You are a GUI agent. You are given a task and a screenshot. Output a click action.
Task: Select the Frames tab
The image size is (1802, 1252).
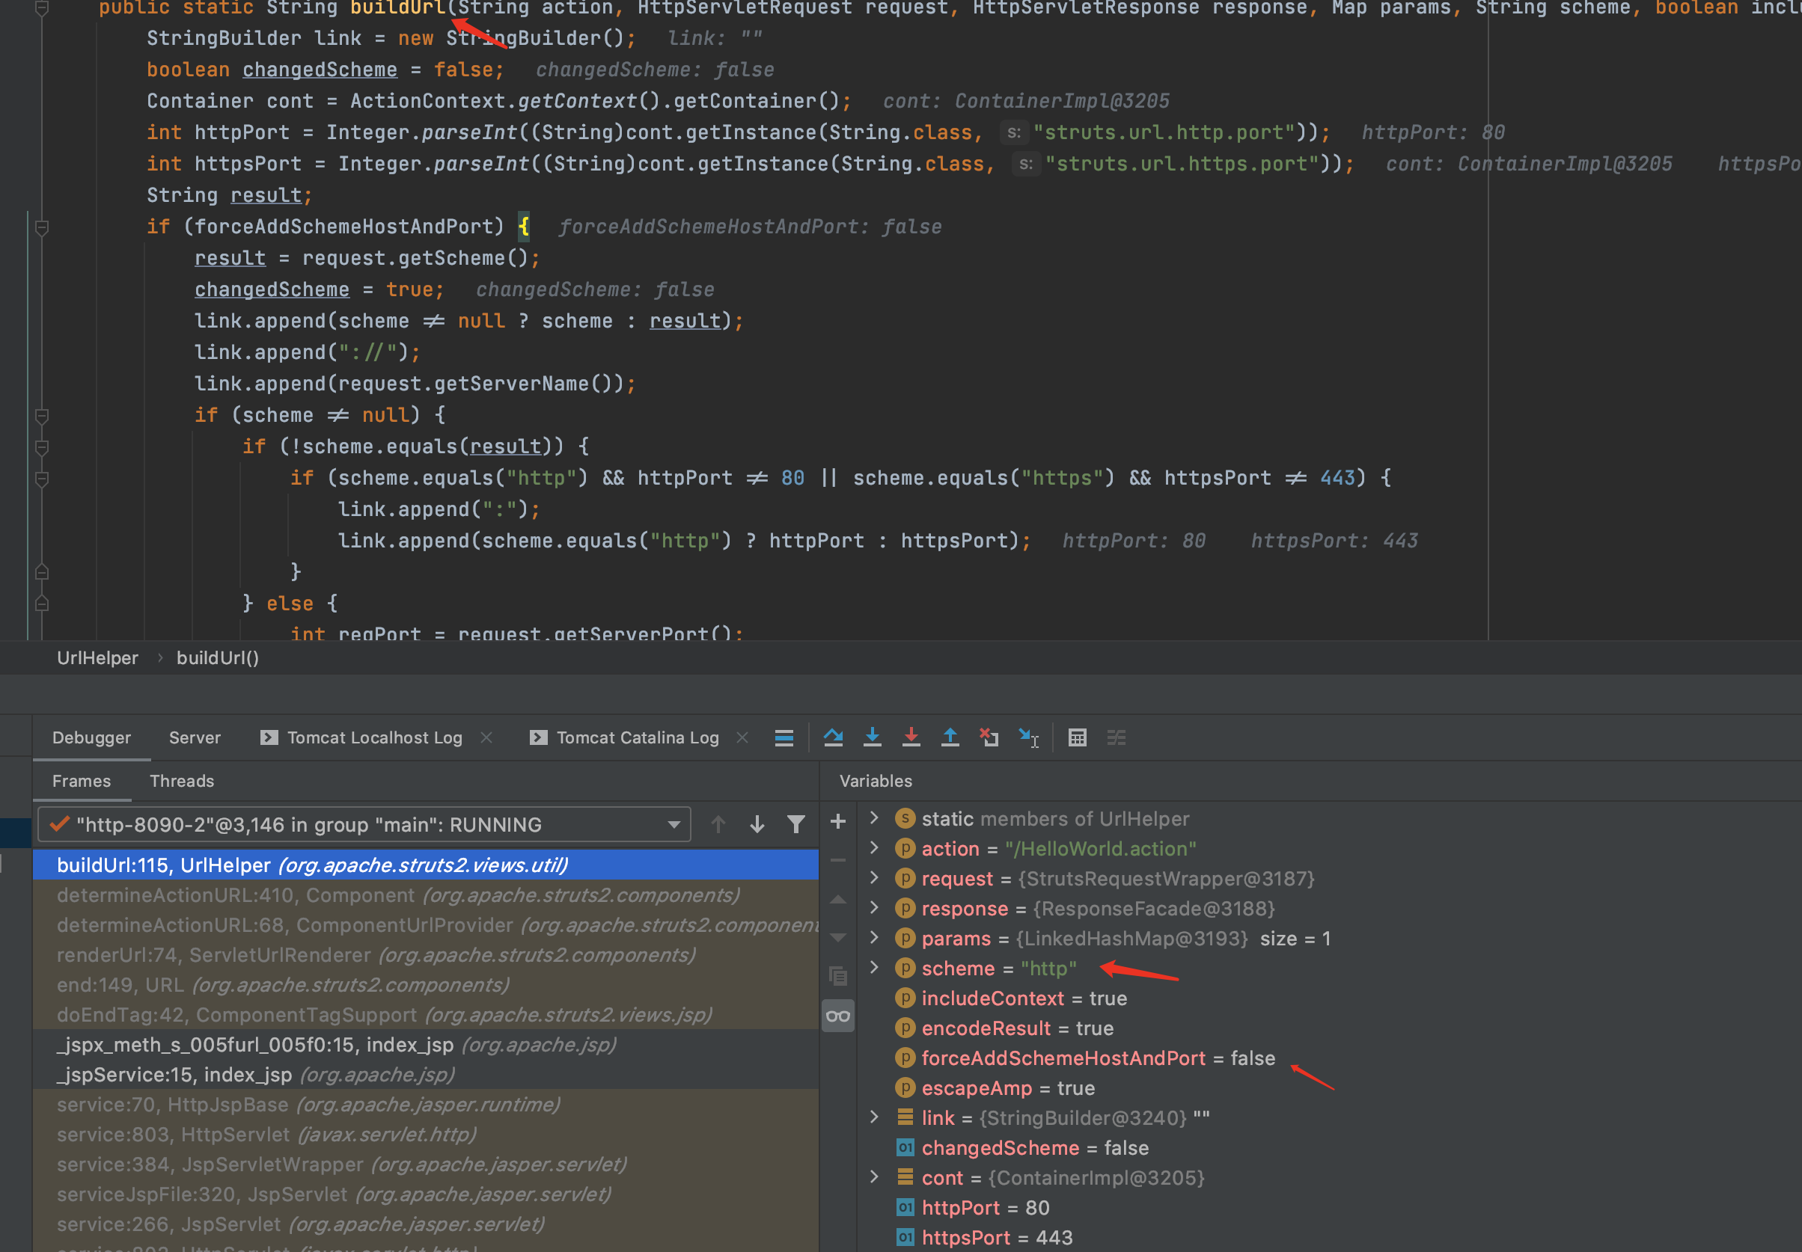82,781
